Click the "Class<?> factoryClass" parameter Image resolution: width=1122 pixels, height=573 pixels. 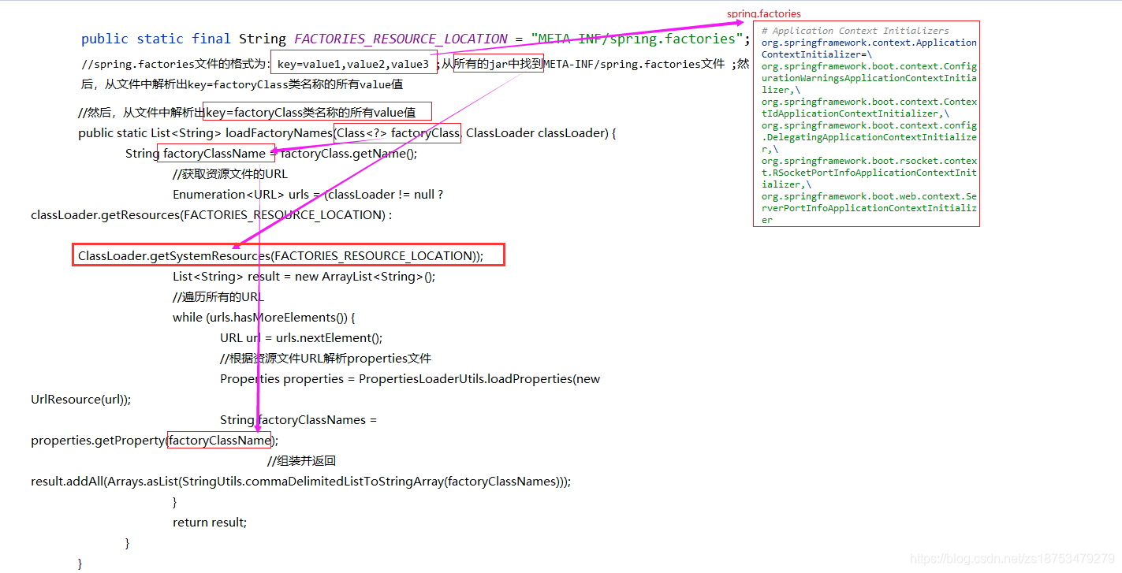[x=397, y=132]
